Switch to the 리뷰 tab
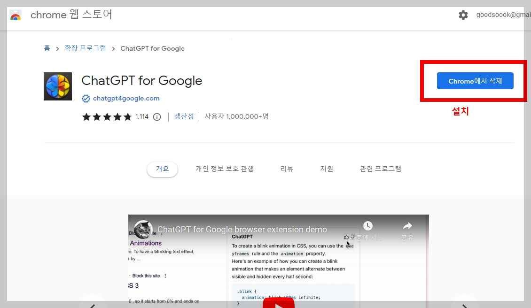 pyautogui.click(x=287, y=169)
